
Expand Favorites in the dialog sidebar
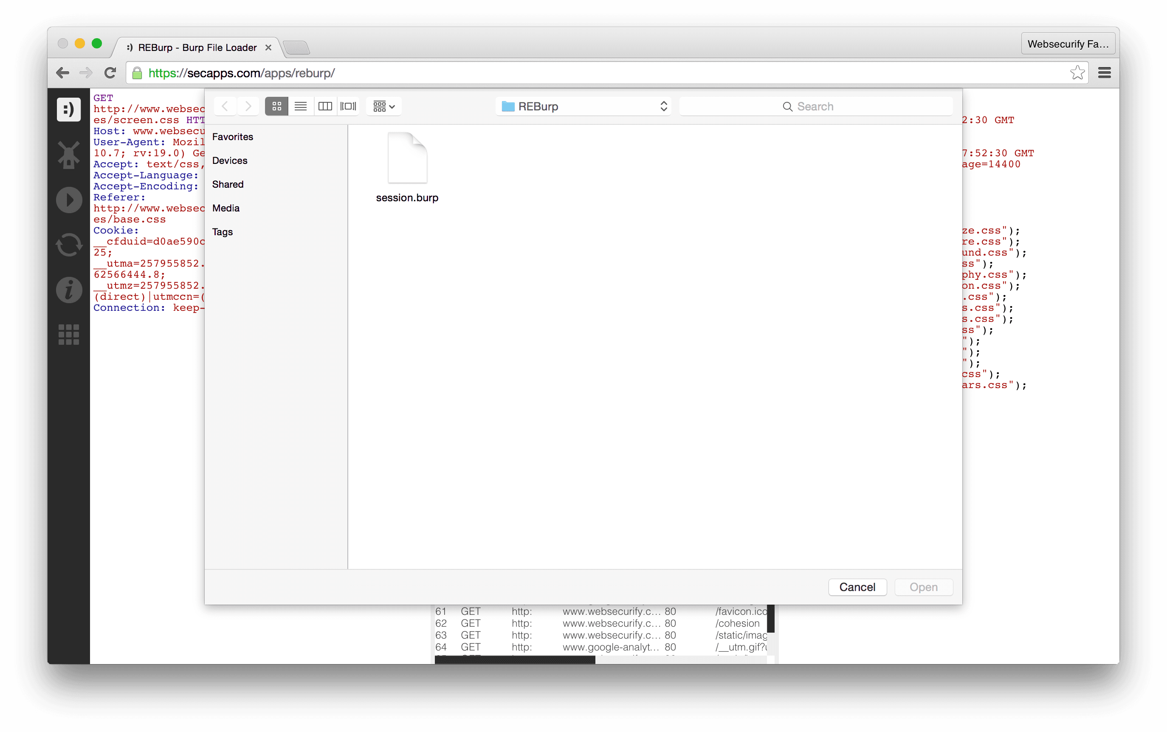coord(232,137)
